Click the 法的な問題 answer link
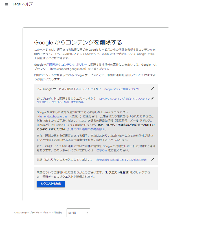The image size is (202, 225). tap(121, 160)
